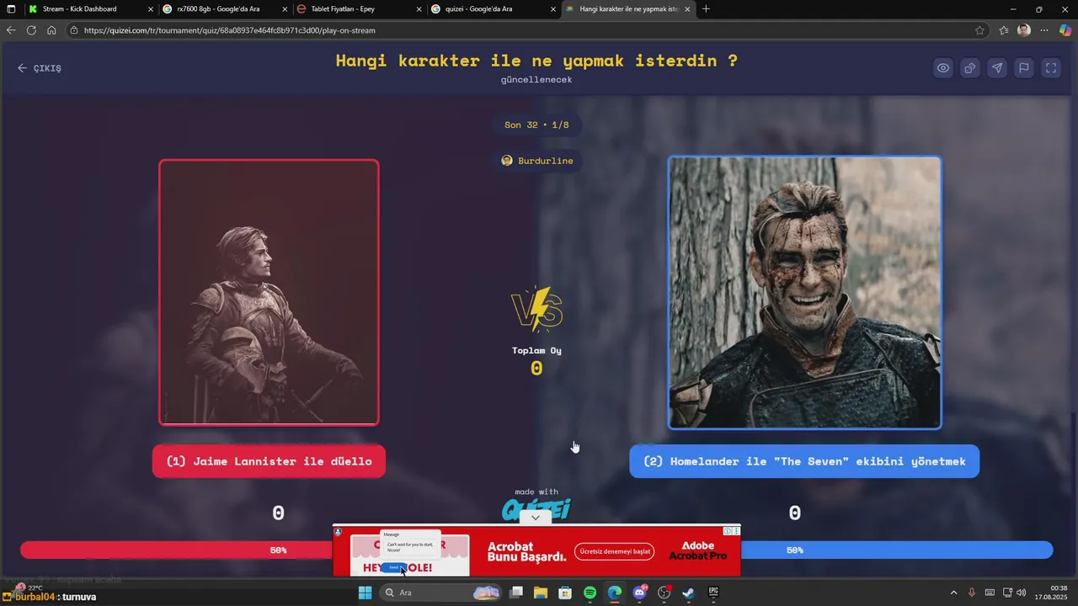Click the browser tab actions icon

click(x=11, y=9)
